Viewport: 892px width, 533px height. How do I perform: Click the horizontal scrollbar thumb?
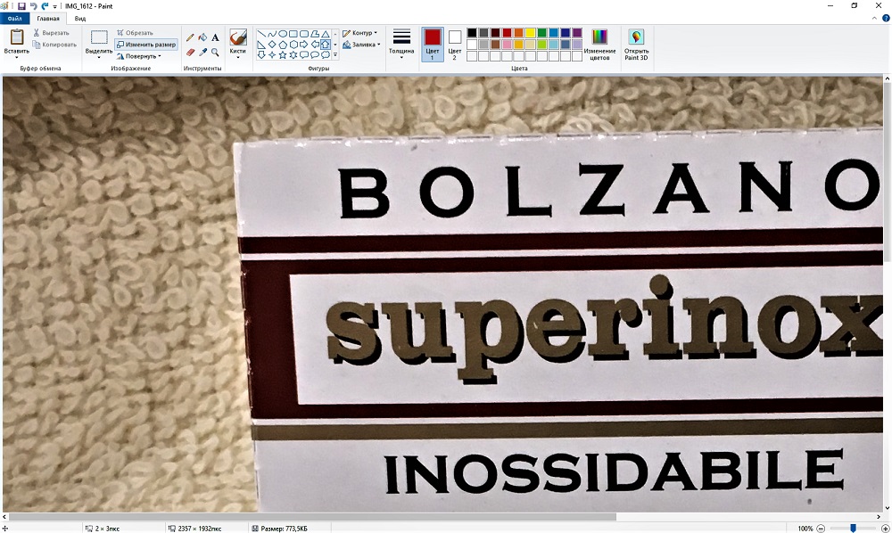pyautogui.click(x=311, y=517)
